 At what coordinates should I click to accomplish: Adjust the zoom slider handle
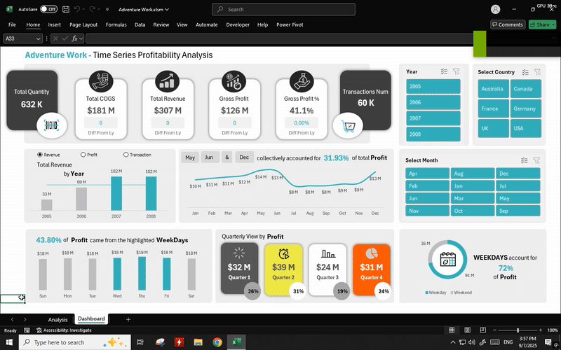point(518,330)
